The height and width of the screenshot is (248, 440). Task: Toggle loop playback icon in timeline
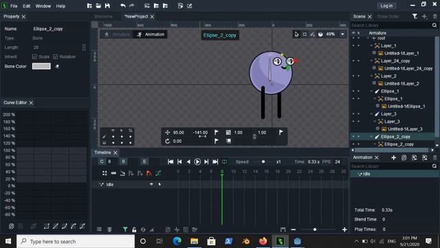pyautogui.click(x=224, y=162)
